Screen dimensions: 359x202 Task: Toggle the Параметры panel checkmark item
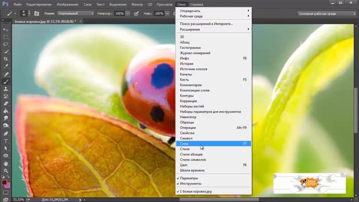click(x=213, y=178)
